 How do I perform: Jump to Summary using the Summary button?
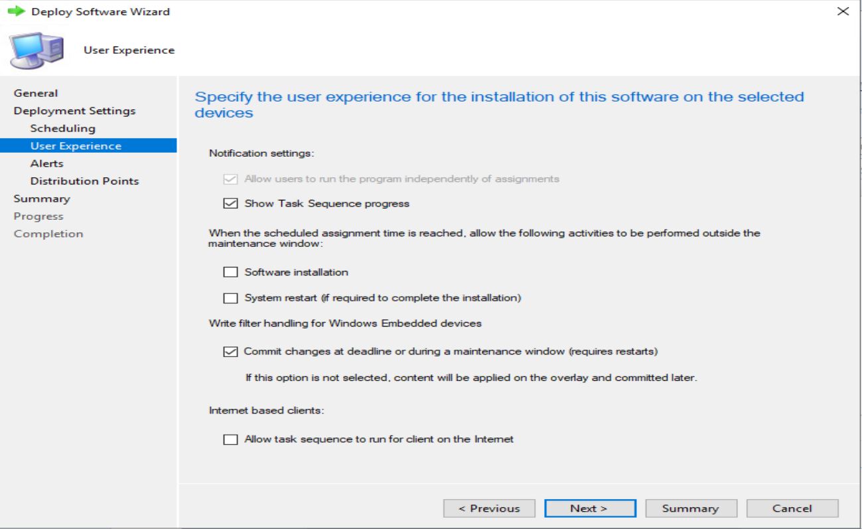pyautogui.click(x=691, y=508)
